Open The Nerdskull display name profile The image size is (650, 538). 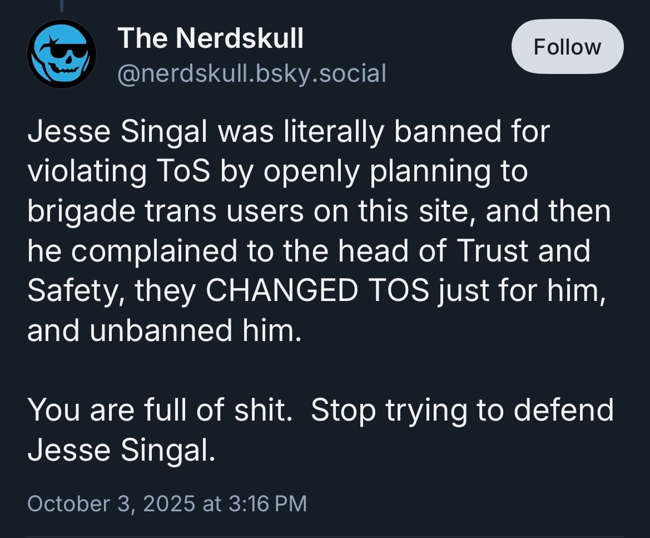[210, 38]
